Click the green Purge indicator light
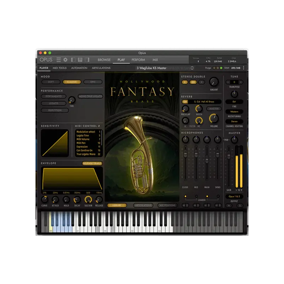284x284 pixels. (221, 68)
